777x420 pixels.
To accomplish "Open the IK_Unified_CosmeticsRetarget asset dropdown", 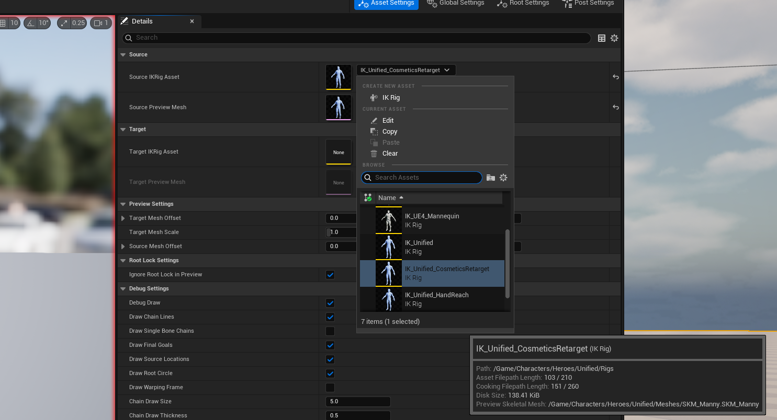I will pyautogui.click(x=406, y=70).
